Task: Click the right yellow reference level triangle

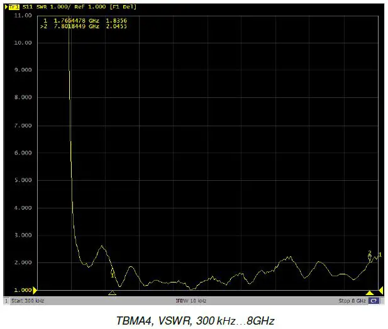Action: click(x=381, y=291)
